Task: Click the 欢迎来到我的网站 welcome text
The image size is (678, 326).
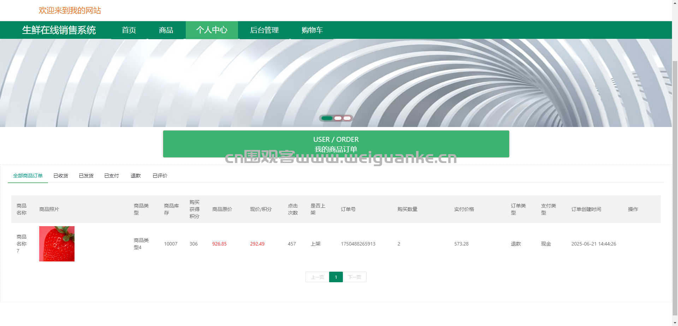Action: (x=70, y=11)
